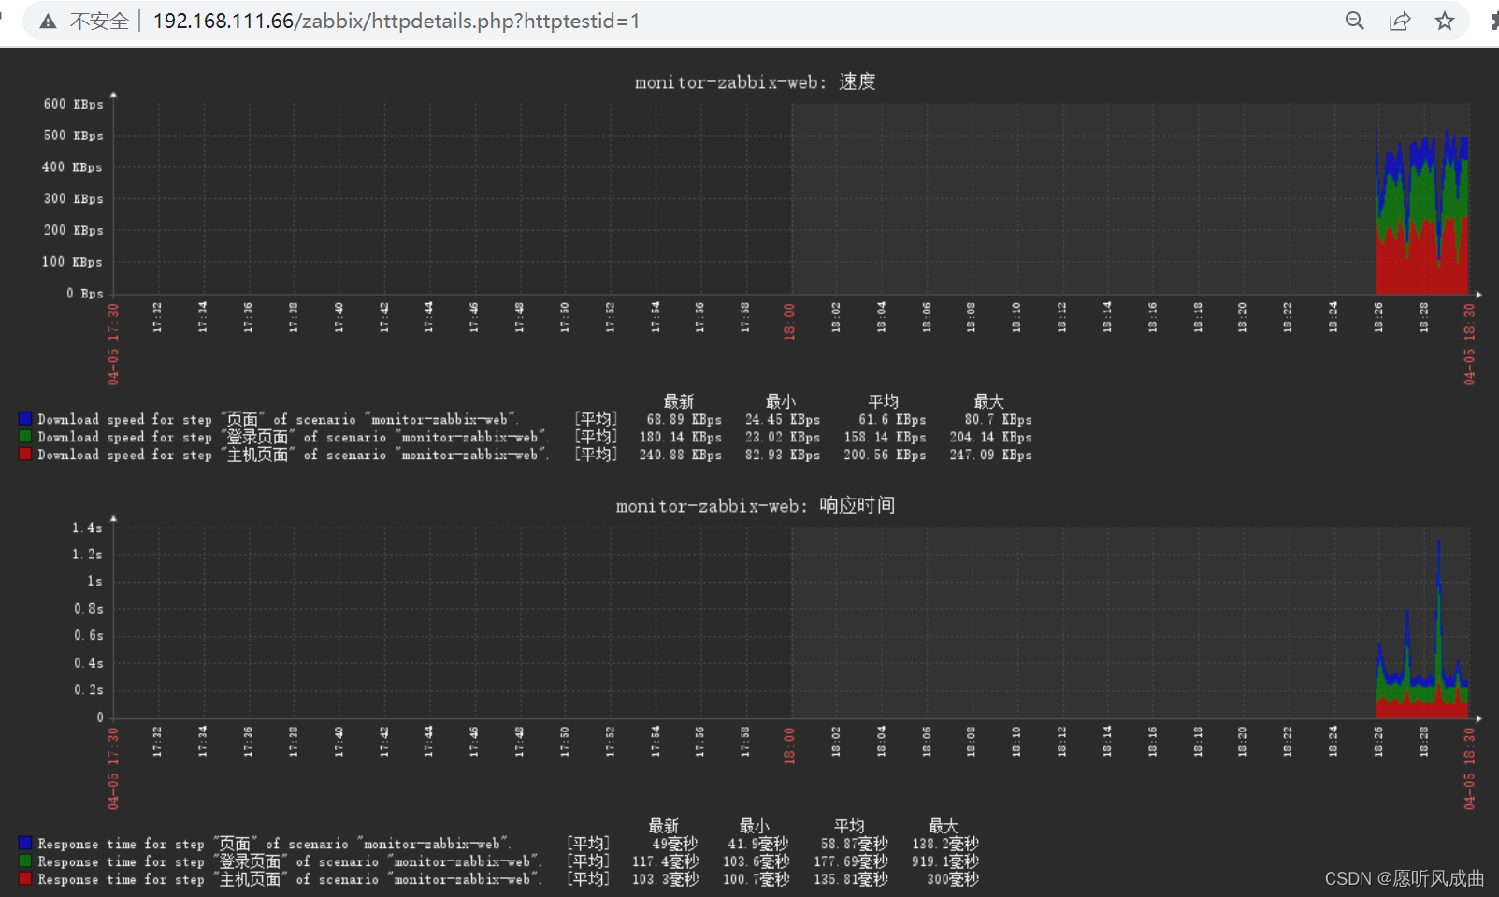Image resolution: width=1499 pixels, height=897 pixels.
Task: Click the green swatch for 登录页面 download speed
Action: click(x=25, y=437)
